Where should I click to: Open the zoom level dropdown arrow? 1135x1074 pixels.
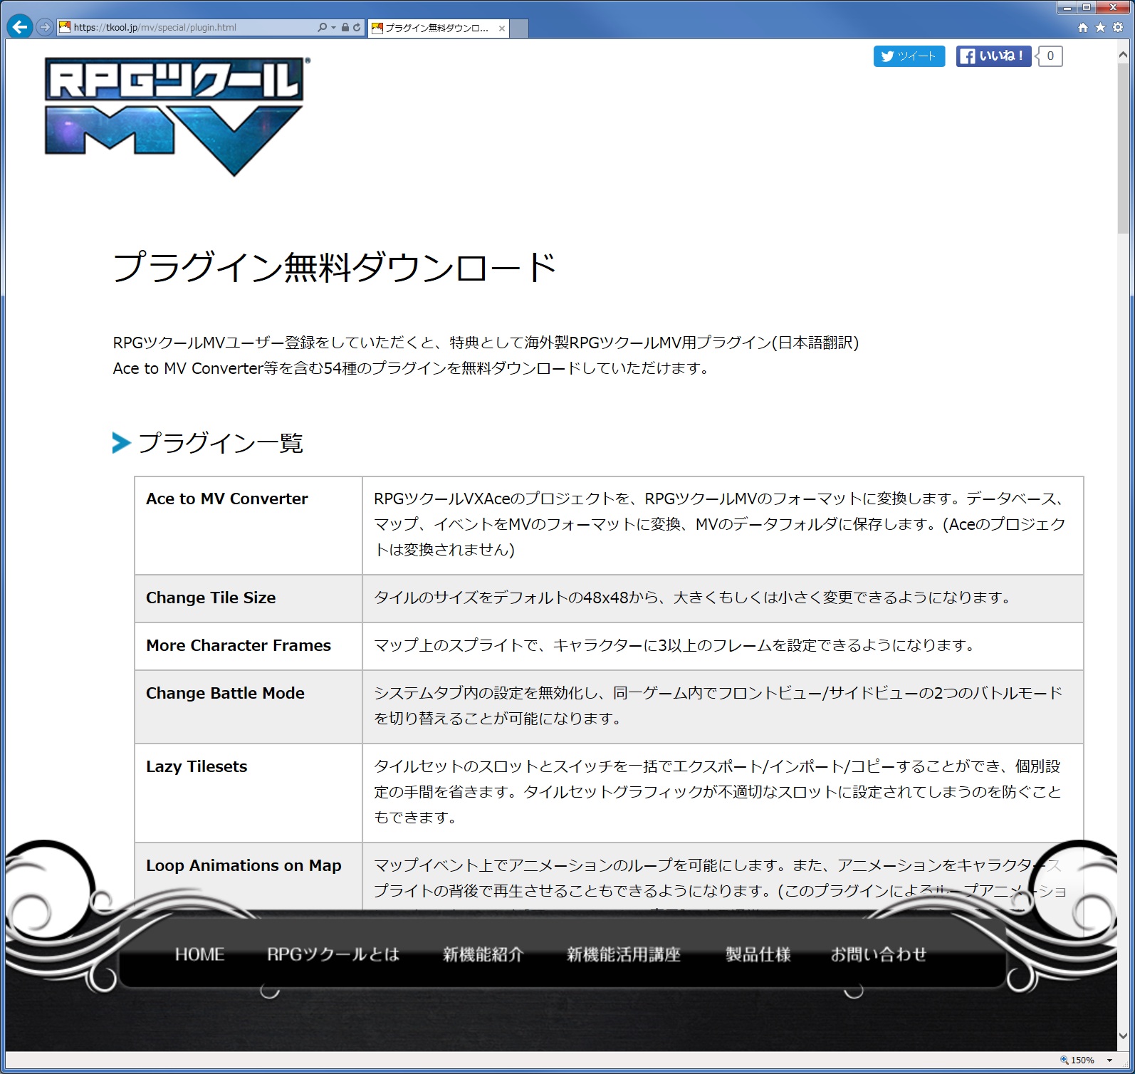pyautogui.click(x=1109, y=1060)
